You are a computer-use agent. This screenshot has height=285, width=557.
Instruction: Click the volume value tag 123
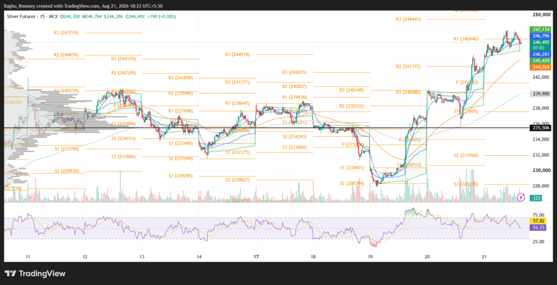(536, 198)
